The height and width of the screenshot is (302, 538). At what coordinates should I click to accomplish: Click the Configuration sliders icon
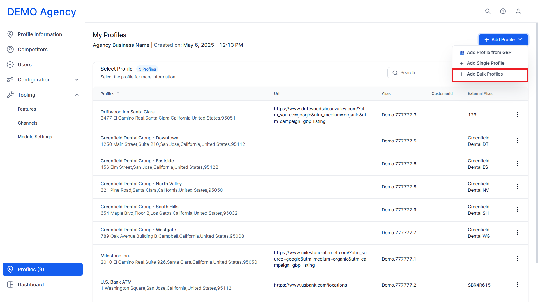tap(10, 79)
